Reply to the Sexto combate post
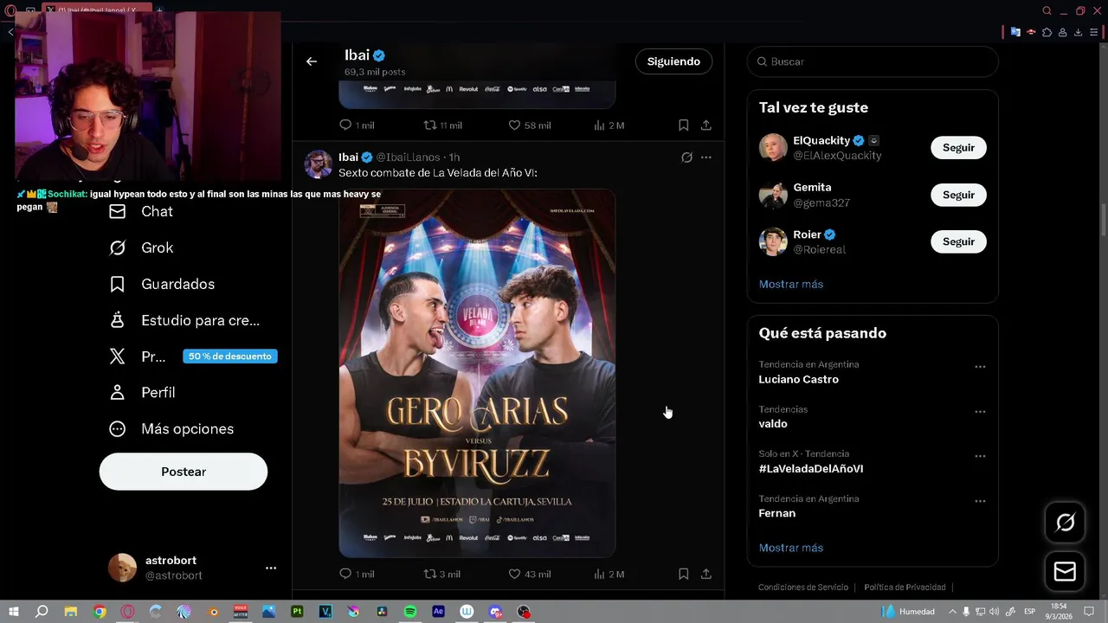This screenshot has height=623, width=1108. coord(345,574)
